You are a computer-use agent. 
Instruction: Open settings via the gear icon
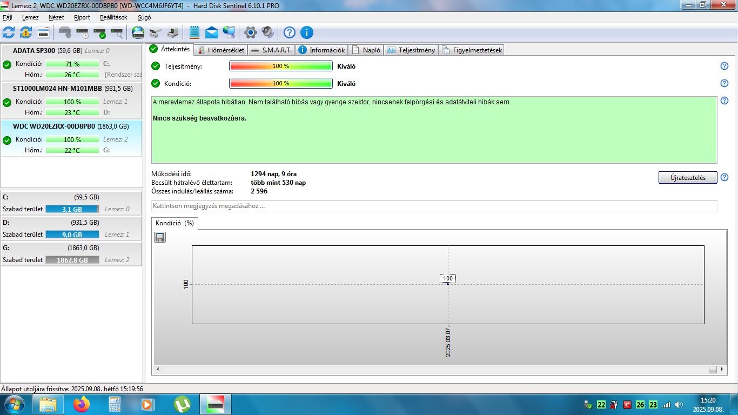[x=250, y=32]
